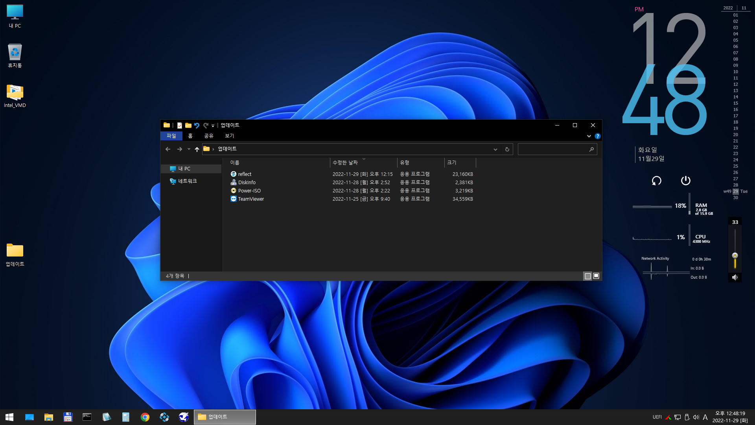Click the blue Undo arrow in the title bar
Image resolution: width=755 pixels, height=425 pixels.
(x=197, y=125)
